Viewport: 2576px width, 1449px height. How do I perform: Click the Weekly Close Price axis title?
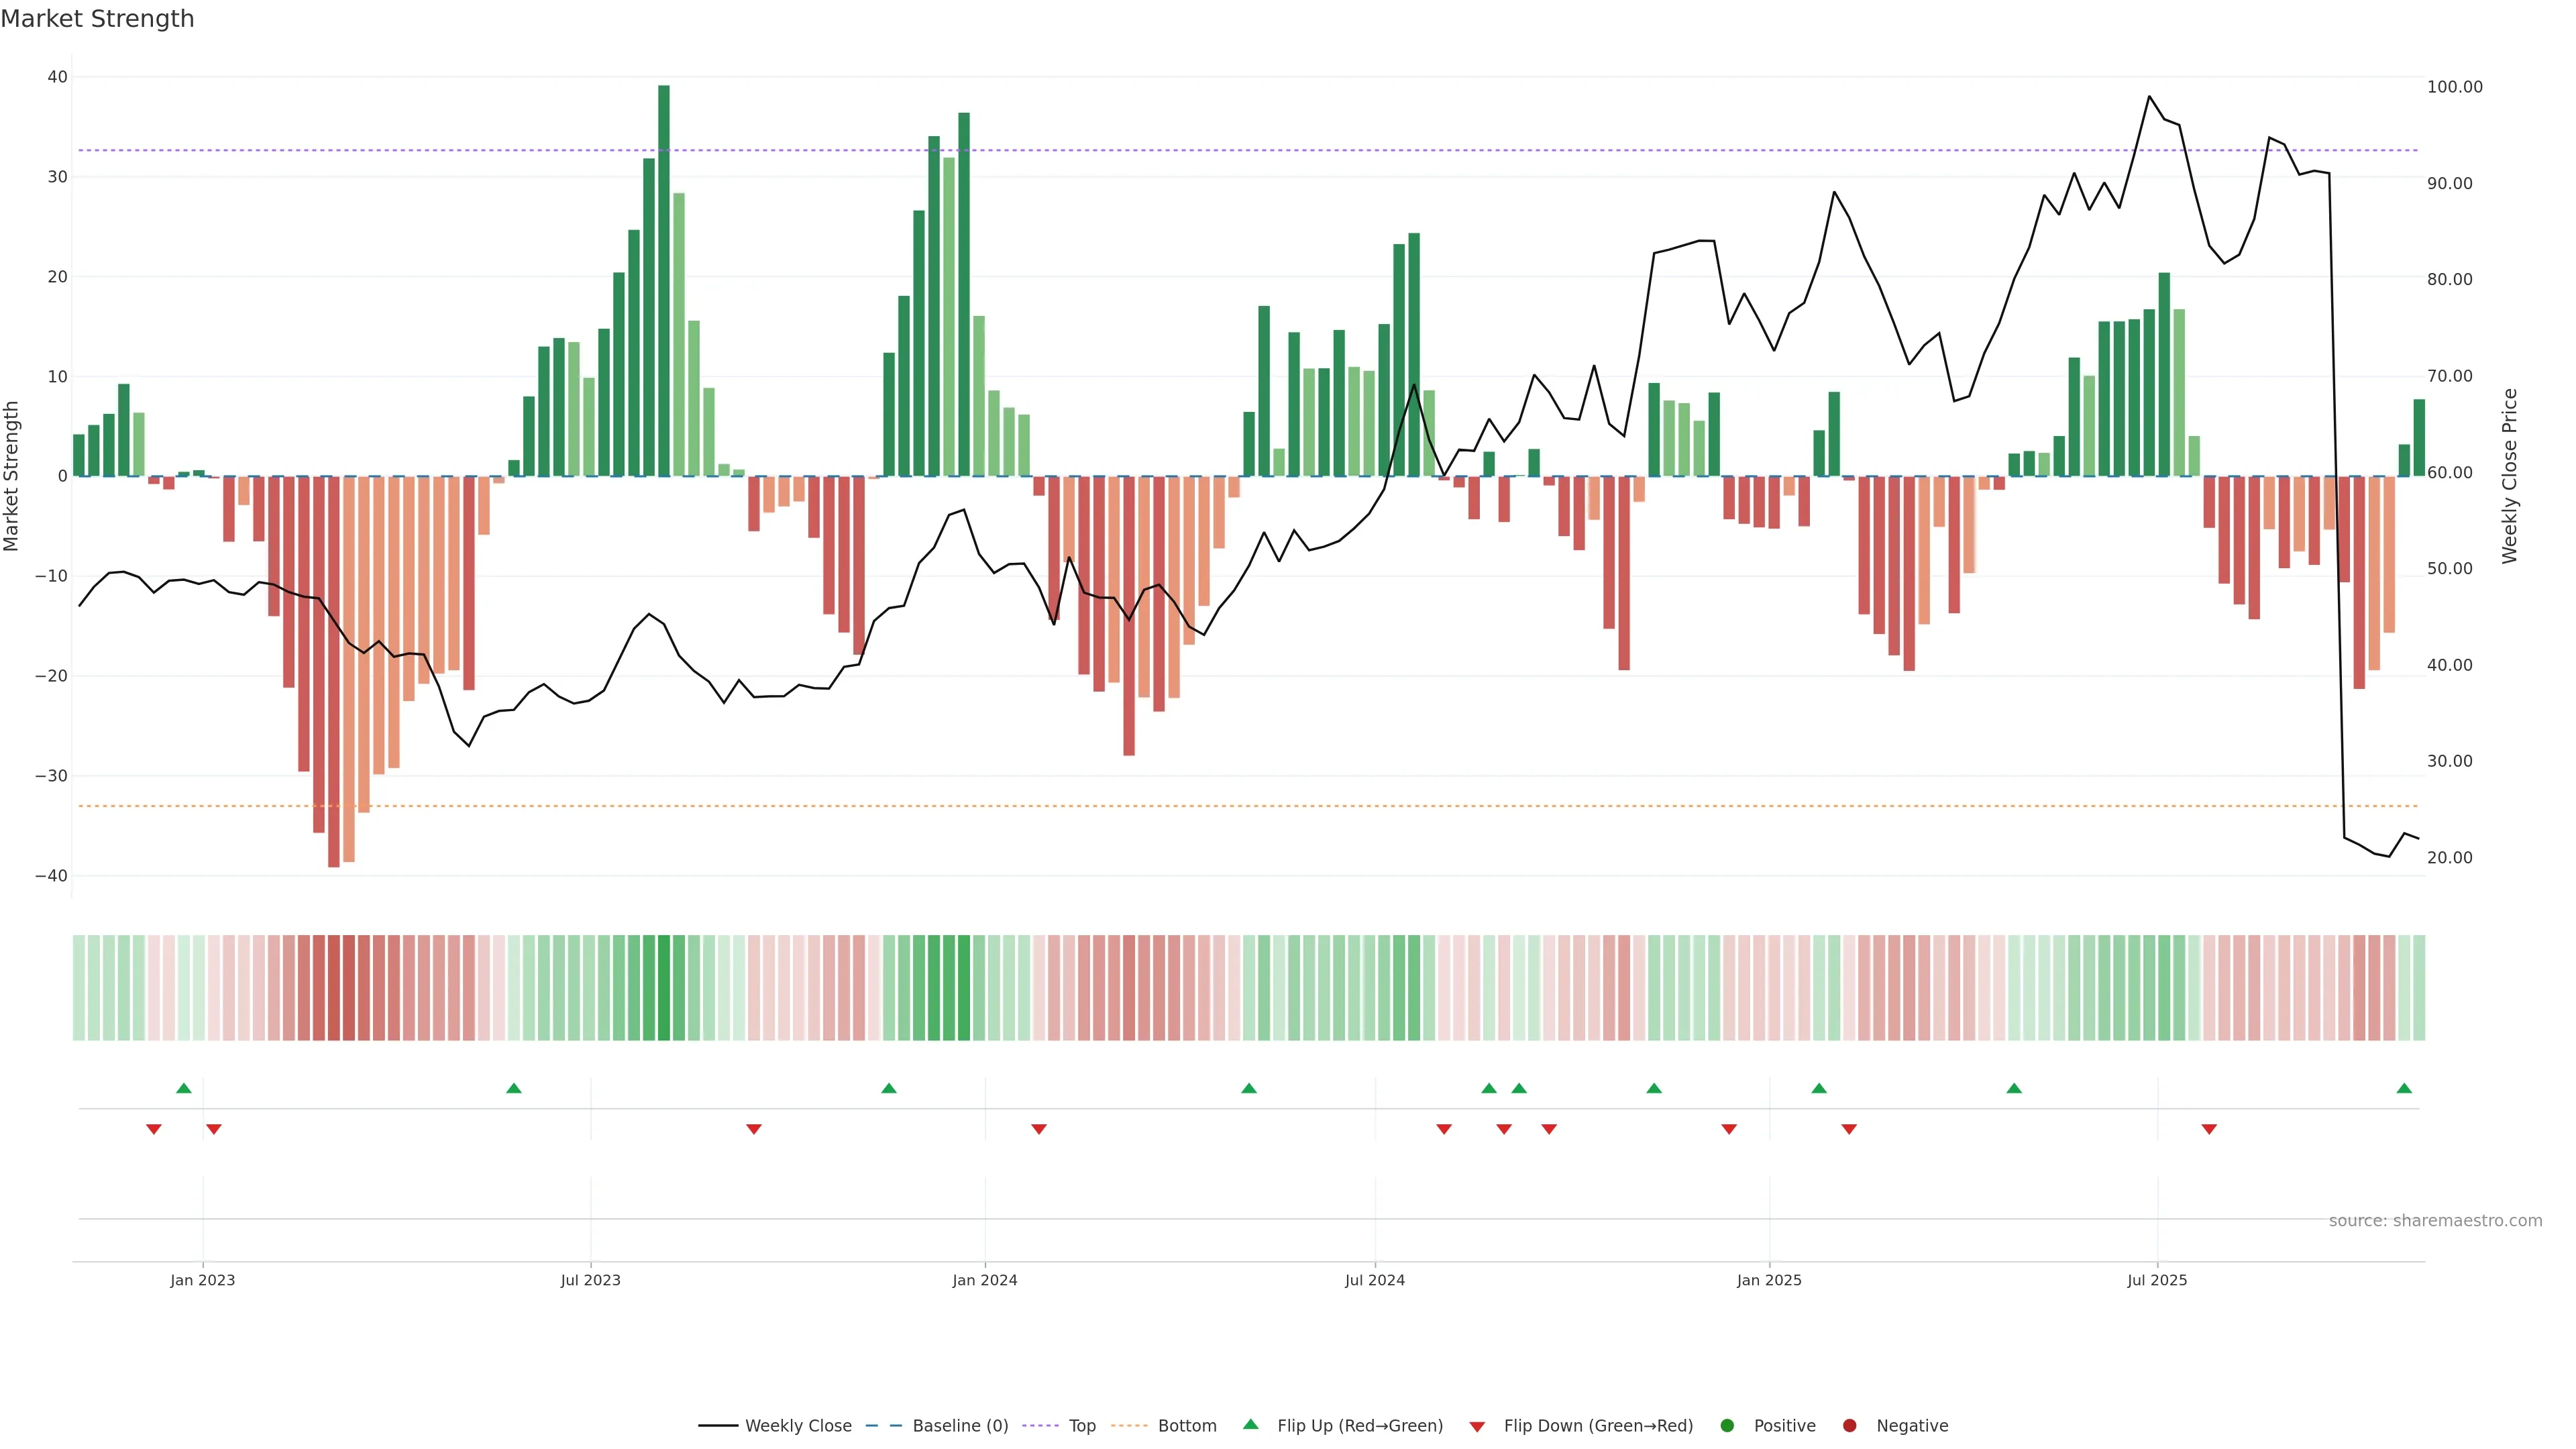(x=2510, y=476)
